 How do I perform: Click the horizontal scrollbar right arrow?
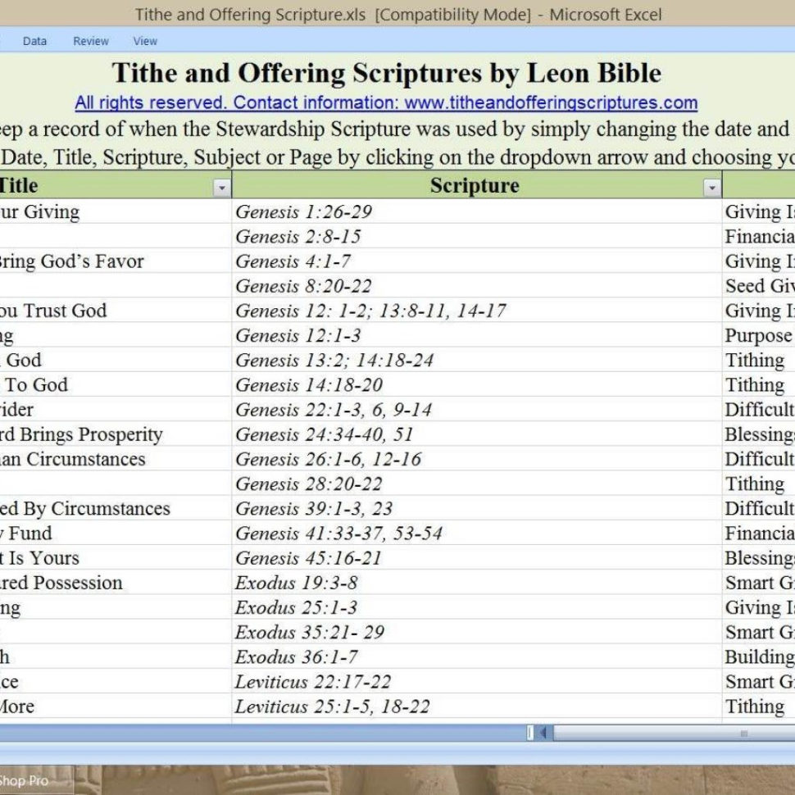click(x=789, y=732)
